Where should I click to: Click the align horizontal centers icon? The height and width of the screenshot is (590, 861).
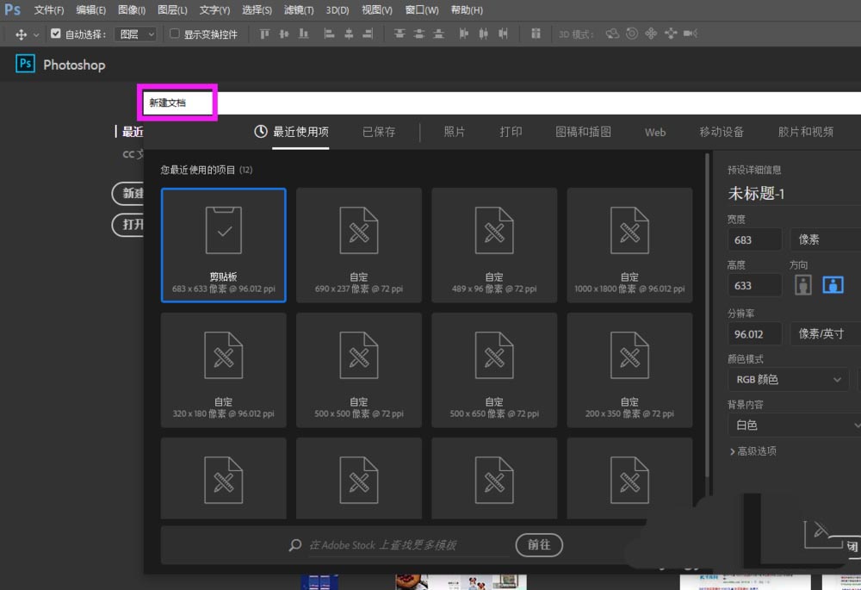(347, 33)
